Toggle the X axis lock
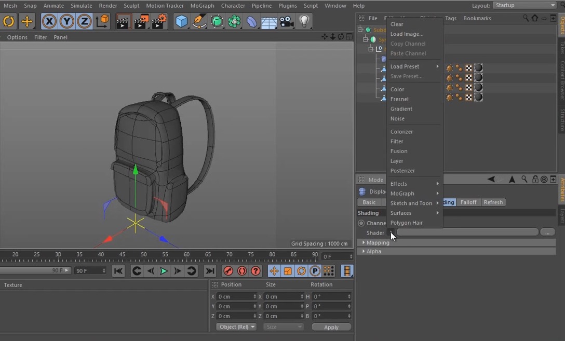 (49, 21)
